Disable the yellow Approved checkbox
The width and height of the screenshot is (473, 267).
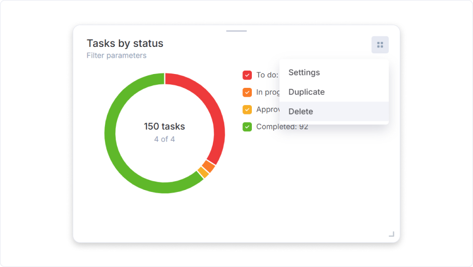(247, 110)
